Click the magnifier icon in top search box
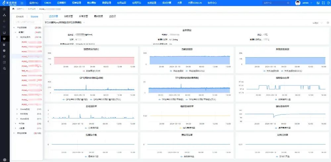Screen dimensions: 331x162 pos(288,3)
